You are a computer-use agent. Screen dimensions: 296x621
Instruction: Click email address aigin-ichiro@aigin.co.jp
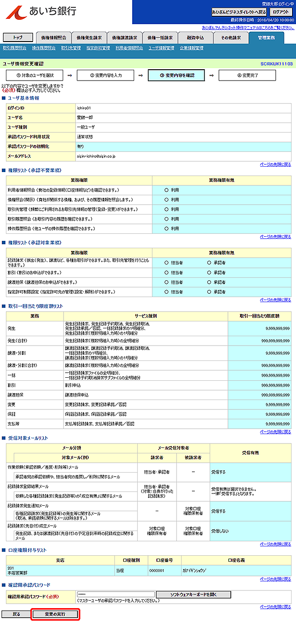[96, 156]
